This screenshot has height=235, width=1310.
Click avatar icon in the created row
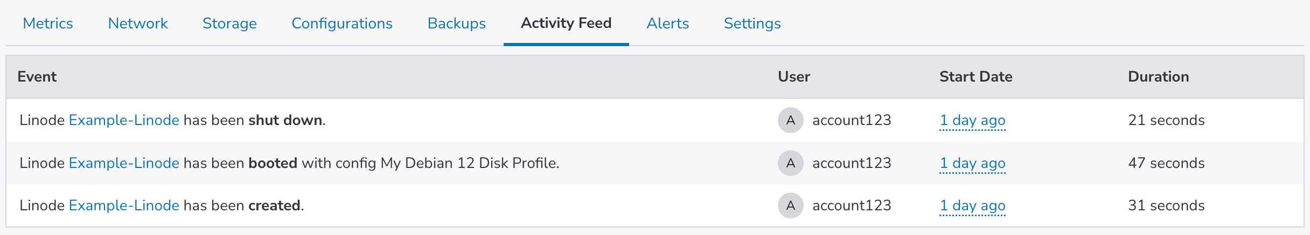(x=790, y=205)
